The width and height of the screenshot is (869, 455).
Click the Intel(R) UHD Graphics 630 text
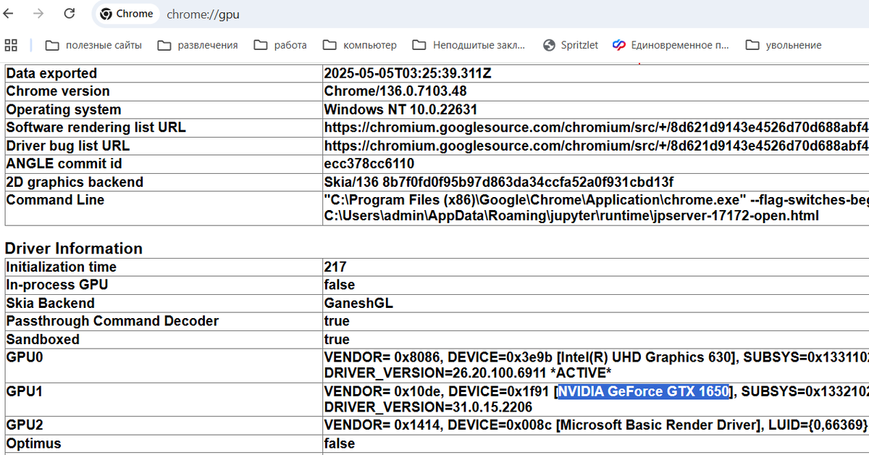(x=647, y=357)
